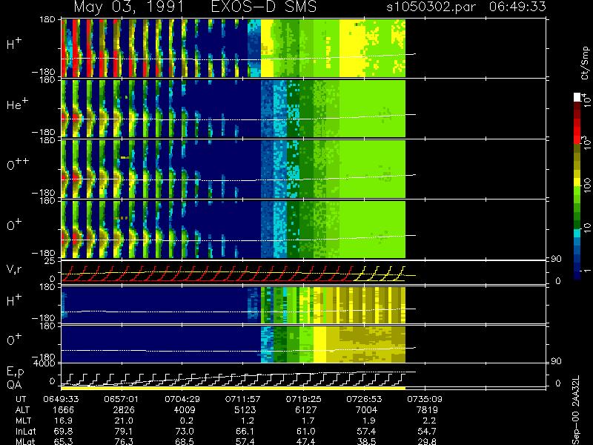
Task: Select the 'QA' row label
Action: (x=14, y=384)
